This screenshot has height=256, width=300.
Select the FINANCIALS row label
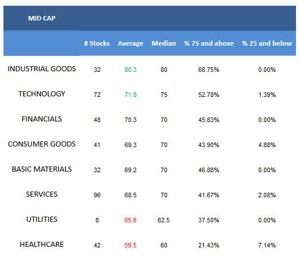[x=42, y=119]
